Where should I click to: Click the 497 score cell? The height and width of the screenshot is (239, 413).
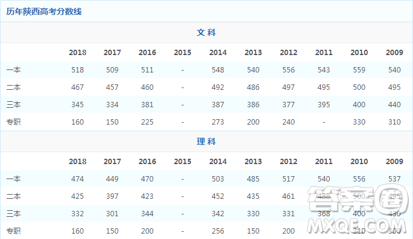pos(289,87)
